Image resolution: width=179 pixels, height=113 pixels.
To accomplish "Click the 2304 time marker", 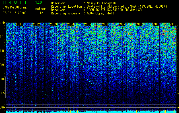I will 71,24.
